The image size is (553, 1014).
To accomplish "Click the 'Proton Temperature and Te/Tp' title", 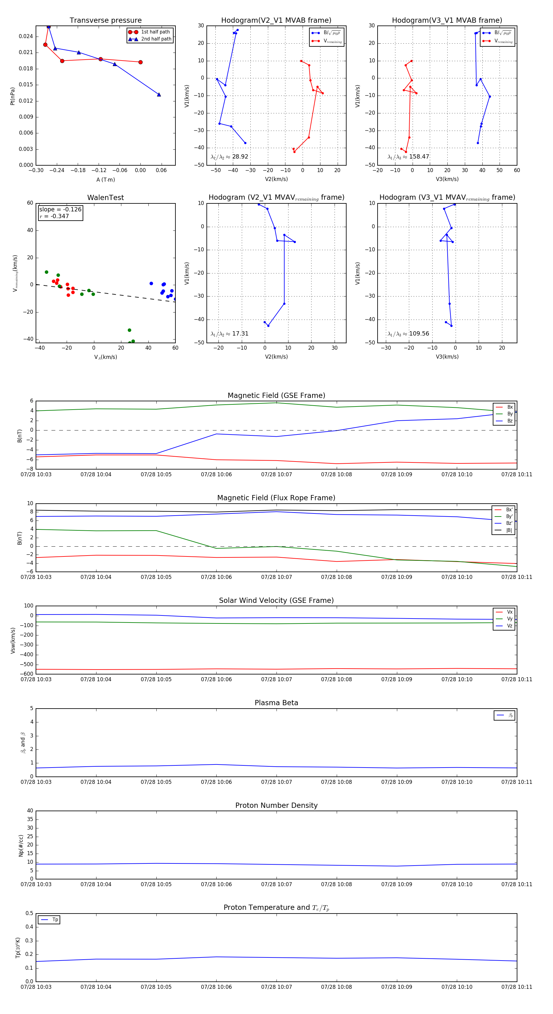I will (276, 908).
